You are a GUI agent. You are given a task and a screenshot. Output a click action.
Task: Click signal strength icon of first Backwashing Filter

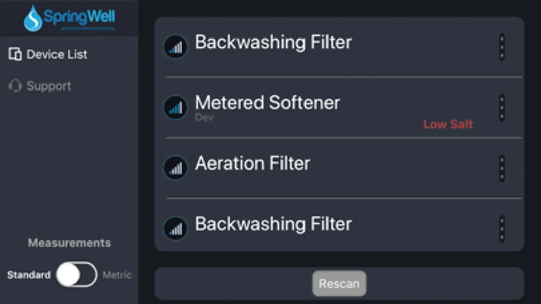175,47
